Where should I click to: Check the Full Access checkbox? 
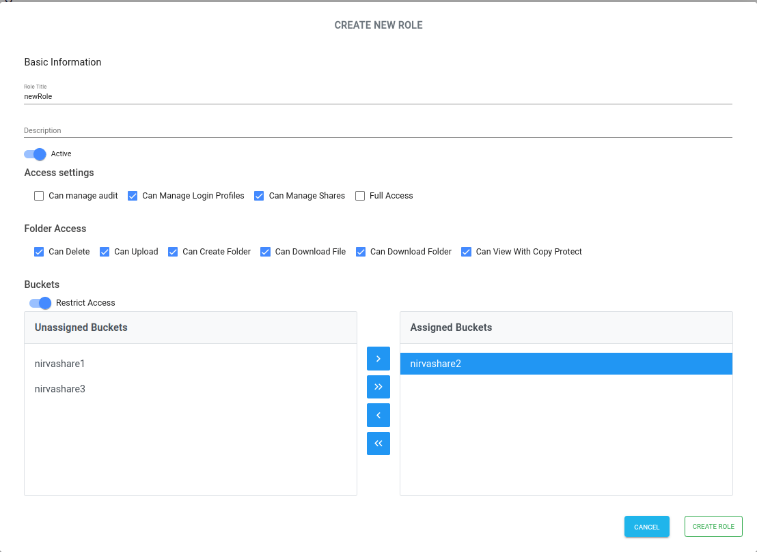click(x=360, y=196)
